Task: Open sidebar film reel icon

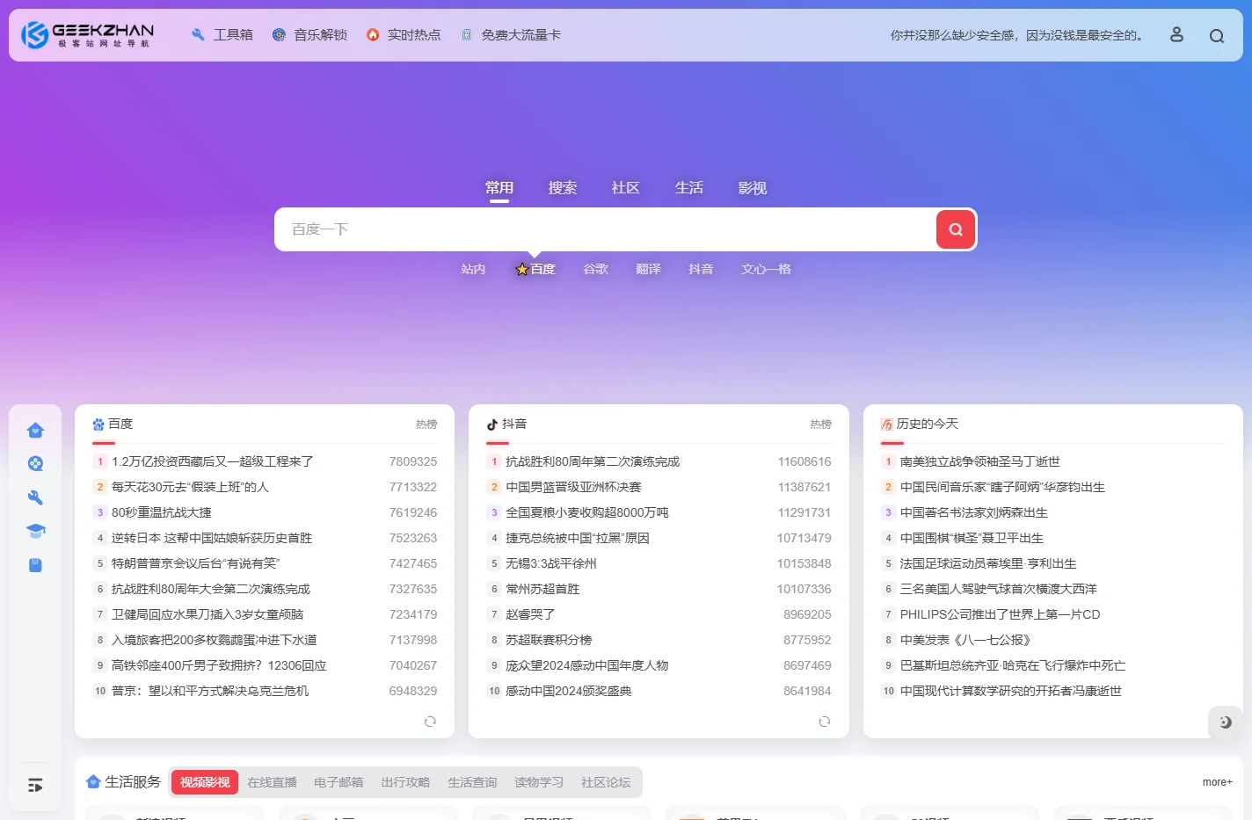Action: [35, 464]
